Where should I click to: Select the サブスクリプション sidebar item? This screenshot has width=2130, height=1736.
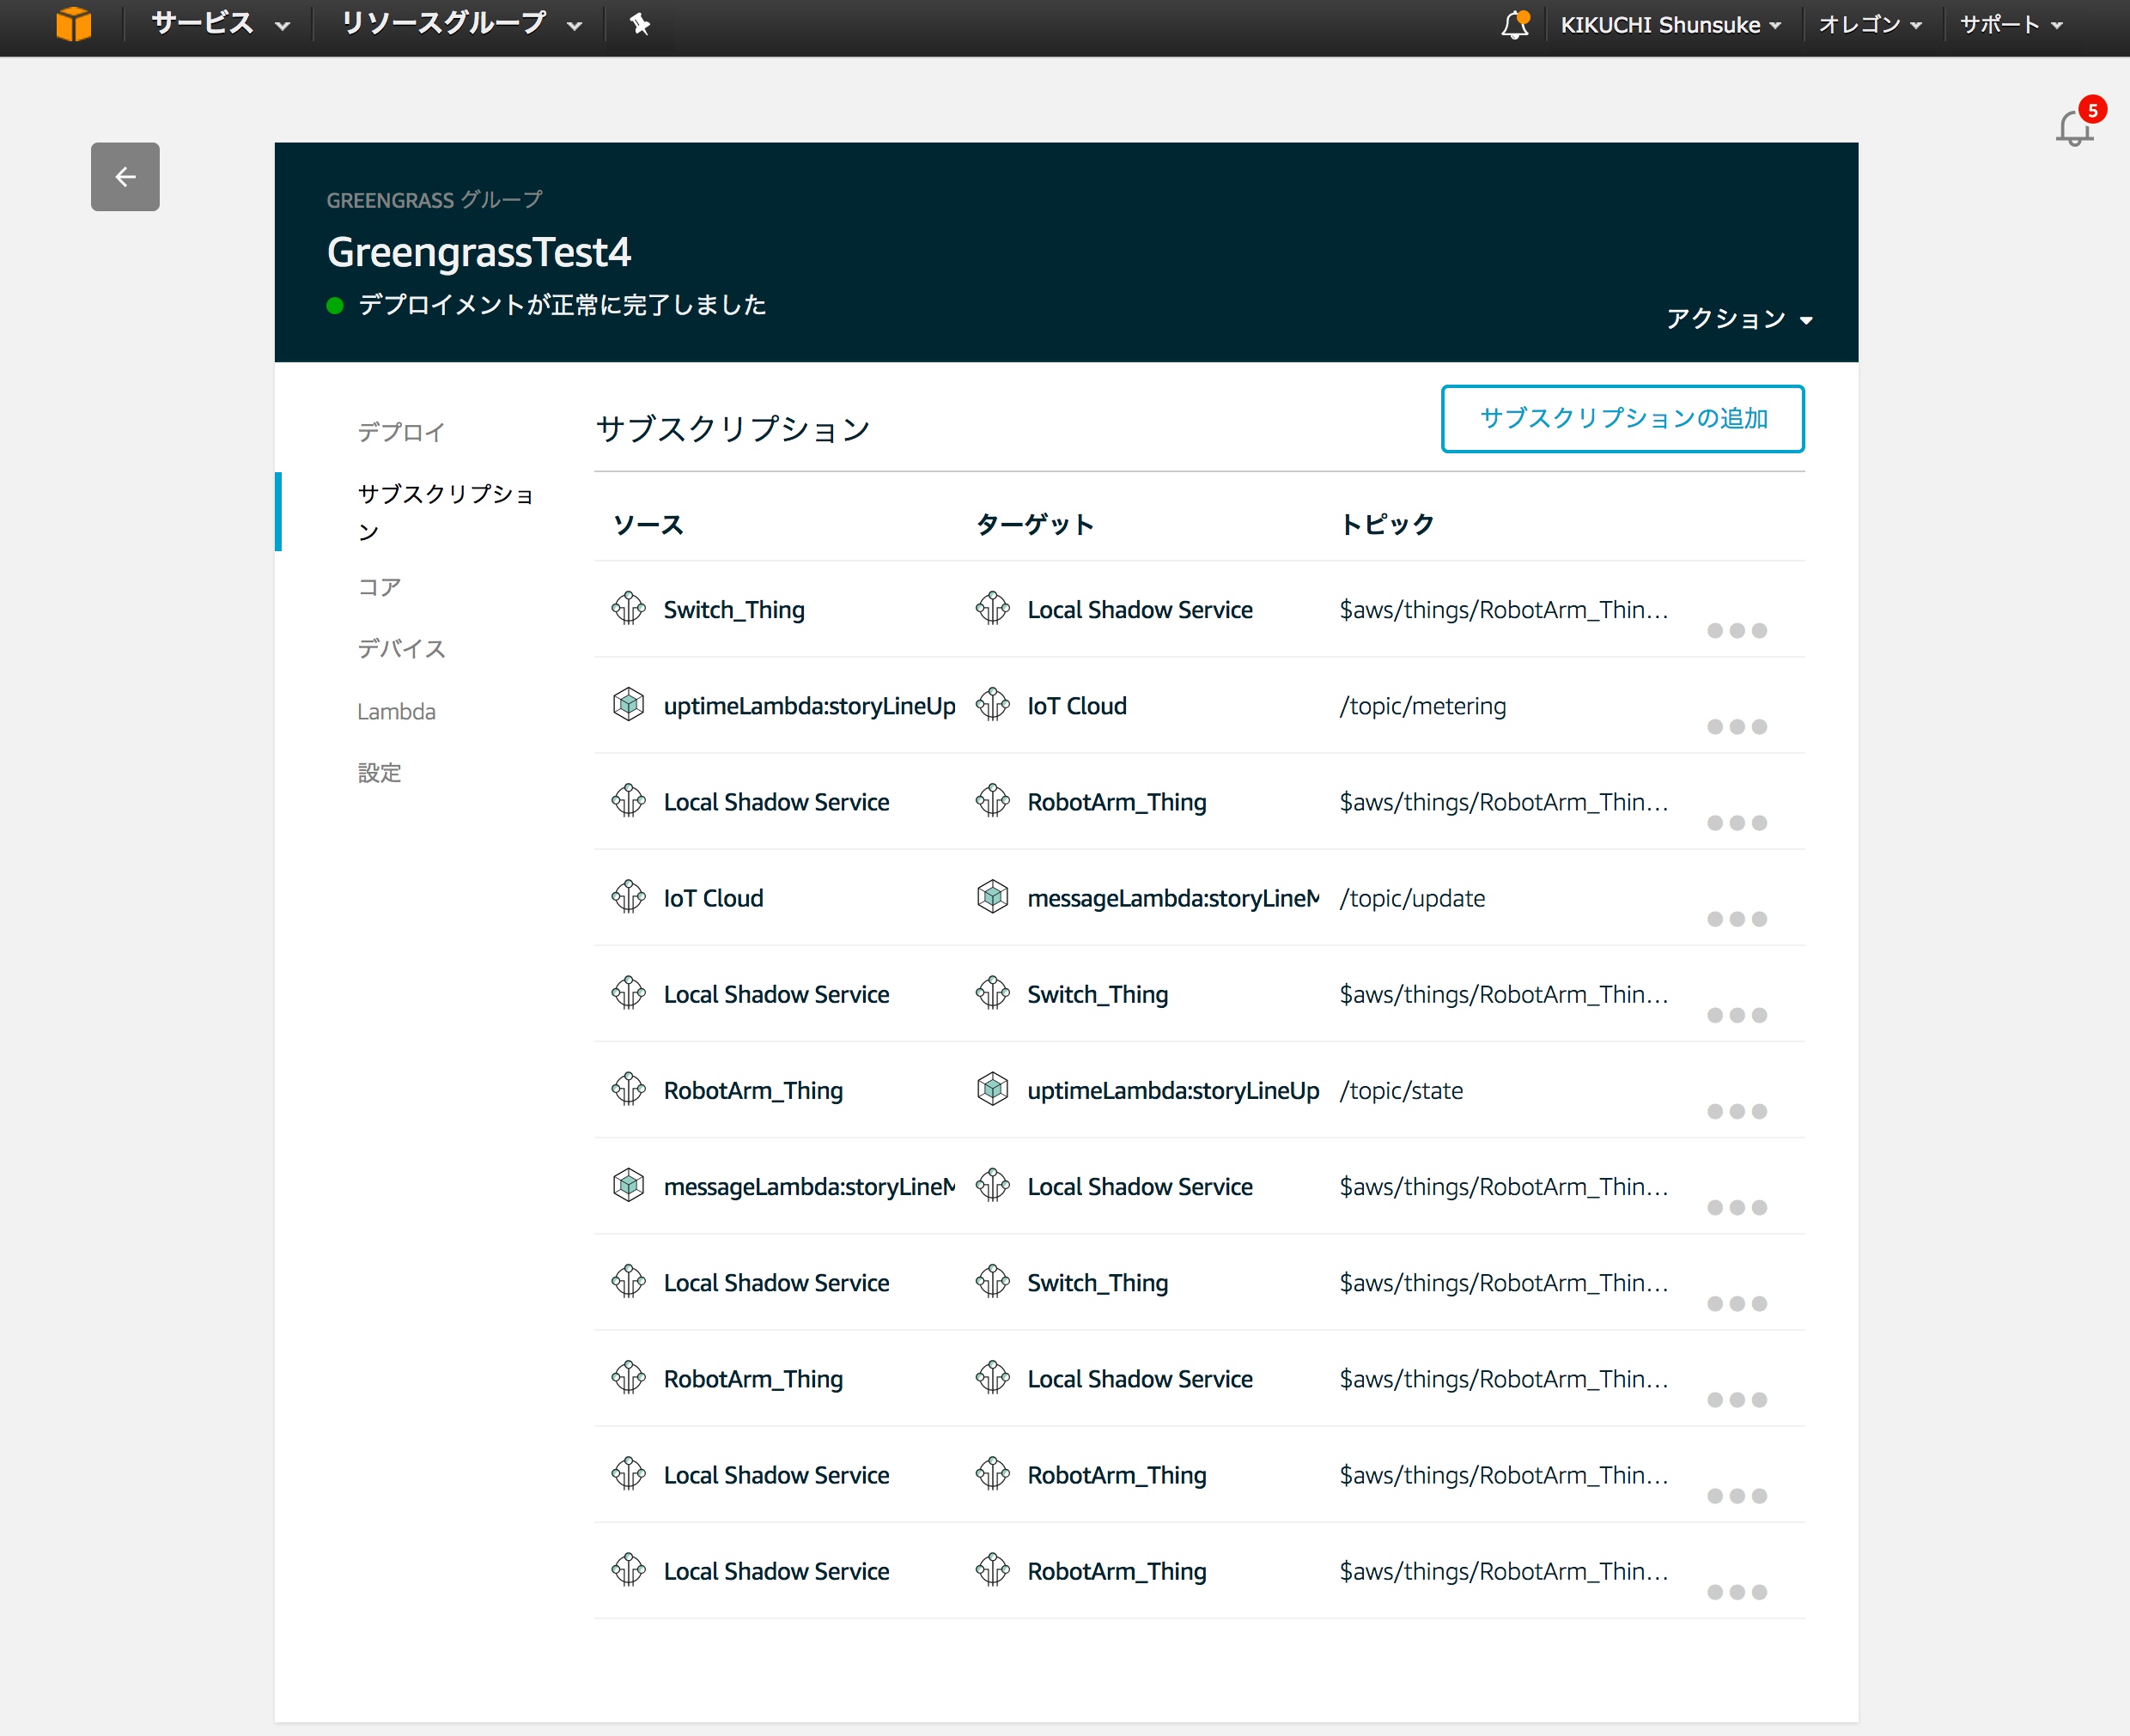tap(447, 512)
